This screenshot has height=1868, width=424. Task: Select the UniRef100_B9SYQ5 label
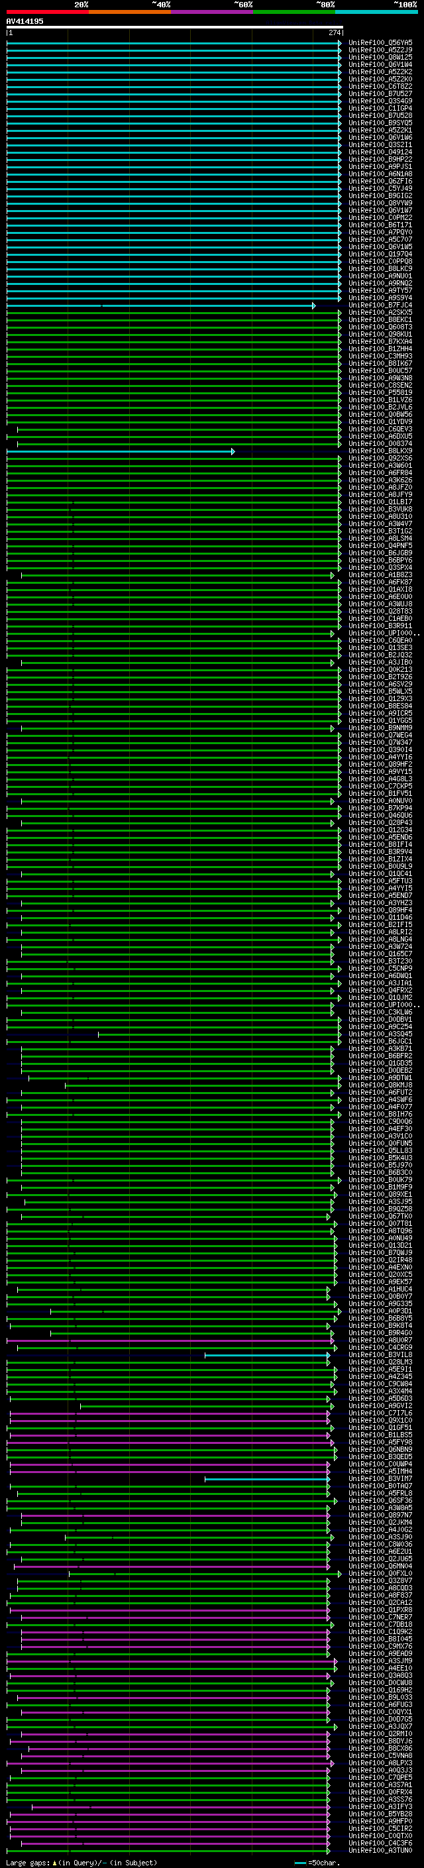380,123
